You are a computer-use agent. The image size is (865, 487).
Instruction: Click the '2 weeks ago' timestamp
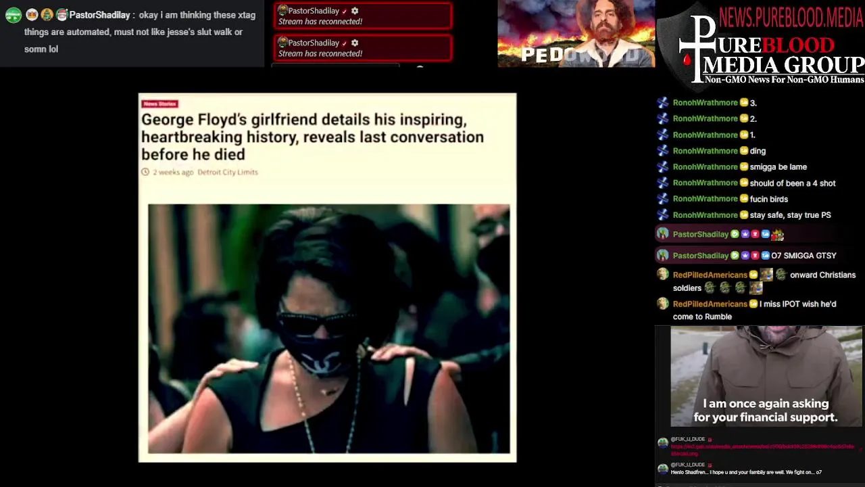coord(173,172)
